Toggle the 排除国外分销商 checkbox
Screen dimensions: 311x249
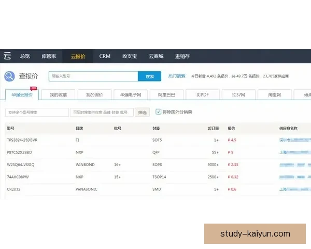click(158, 112)
